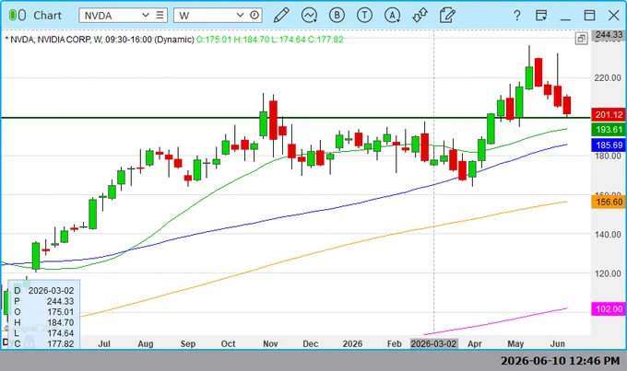Click the closing value 177.82 in data box
627x371 pixels.
tap(60, 344)
